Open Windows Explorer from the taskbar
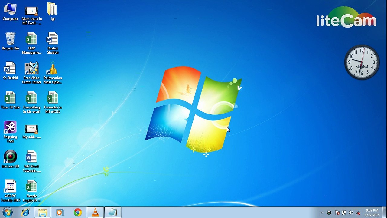The image size is (387, 218). click(x=43, y=213)
